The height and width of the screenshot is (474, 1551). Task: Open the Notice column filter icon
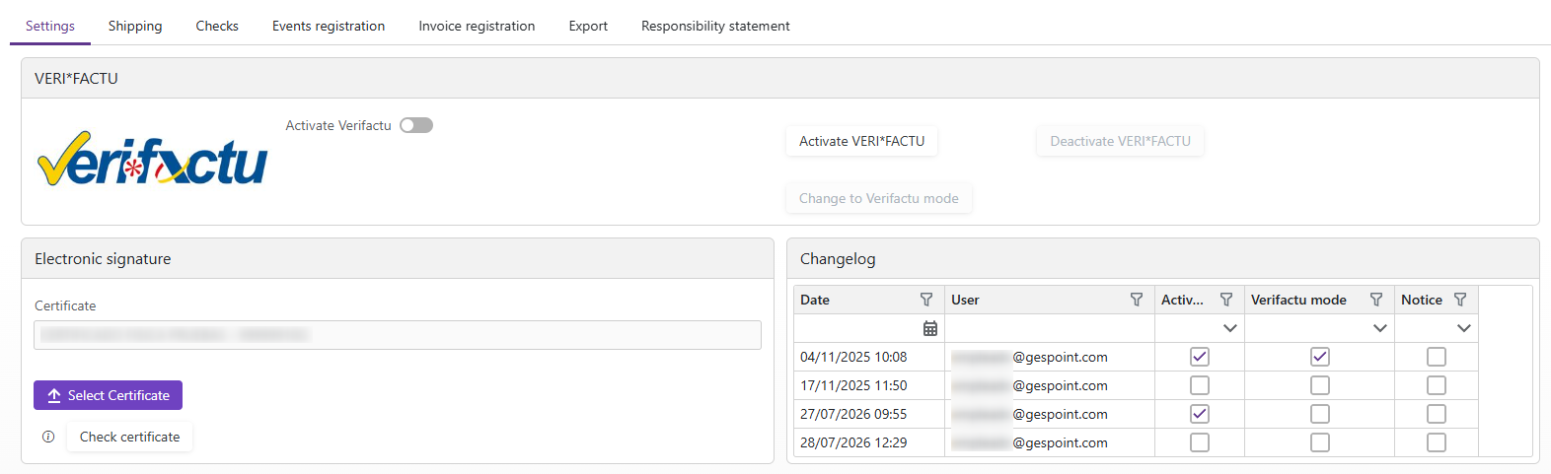pos(1460,300)
